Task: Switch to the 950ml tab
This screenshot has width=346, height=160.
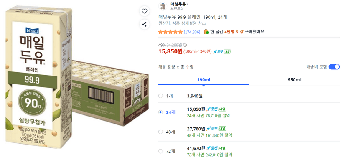Action: click(x=294, y=80)
